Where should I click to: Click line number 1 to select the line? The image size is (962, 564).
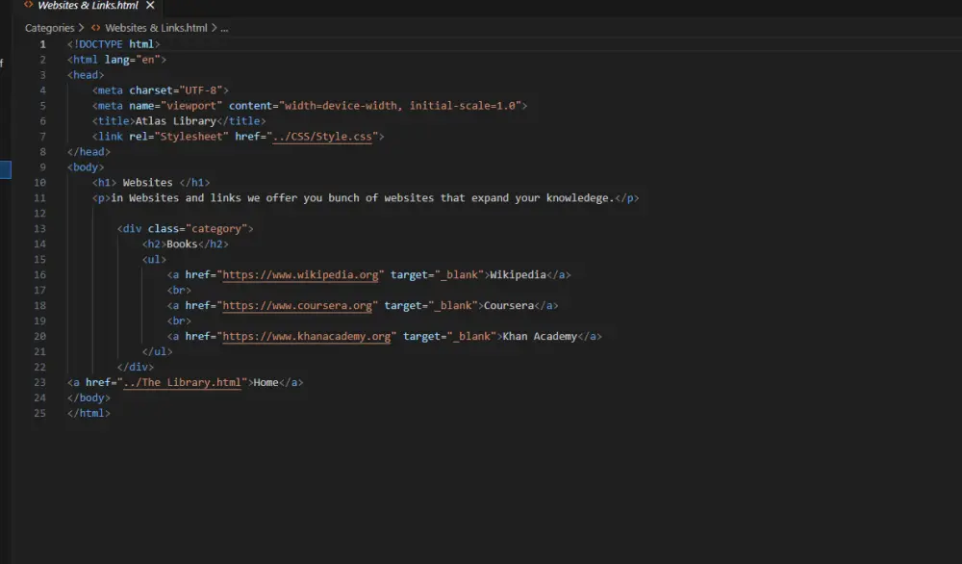(x=40, y=43)
